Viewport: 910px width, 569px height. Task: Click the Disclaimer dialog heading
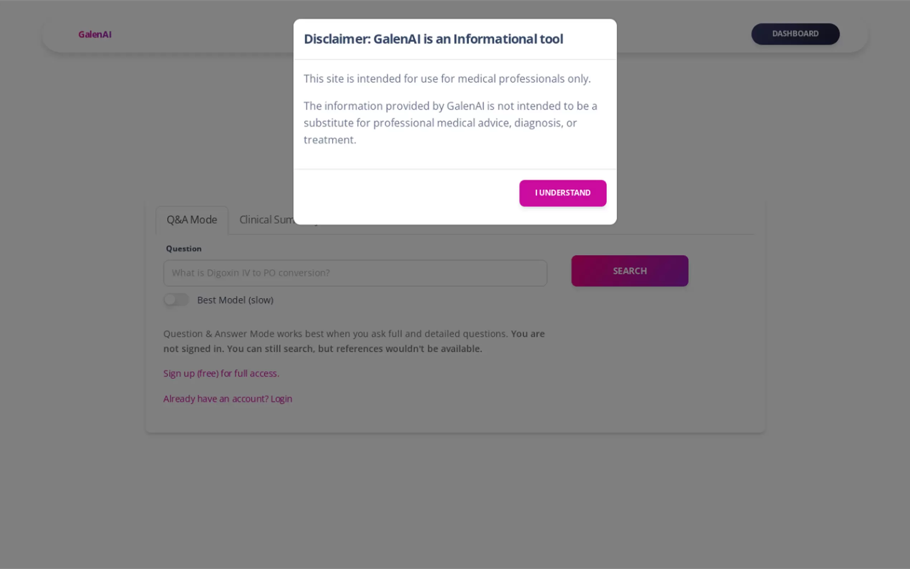click(433, 39)
